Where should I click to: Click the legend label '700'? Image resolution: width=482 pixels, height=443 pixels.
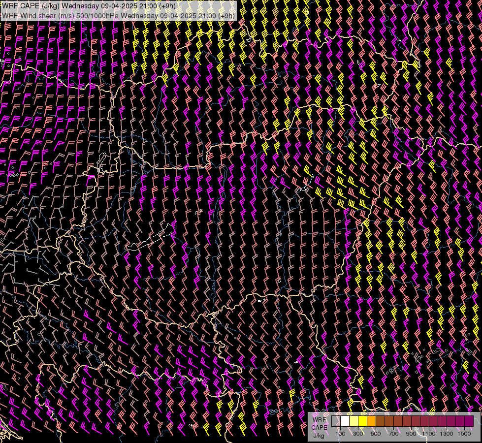[393, 434]
